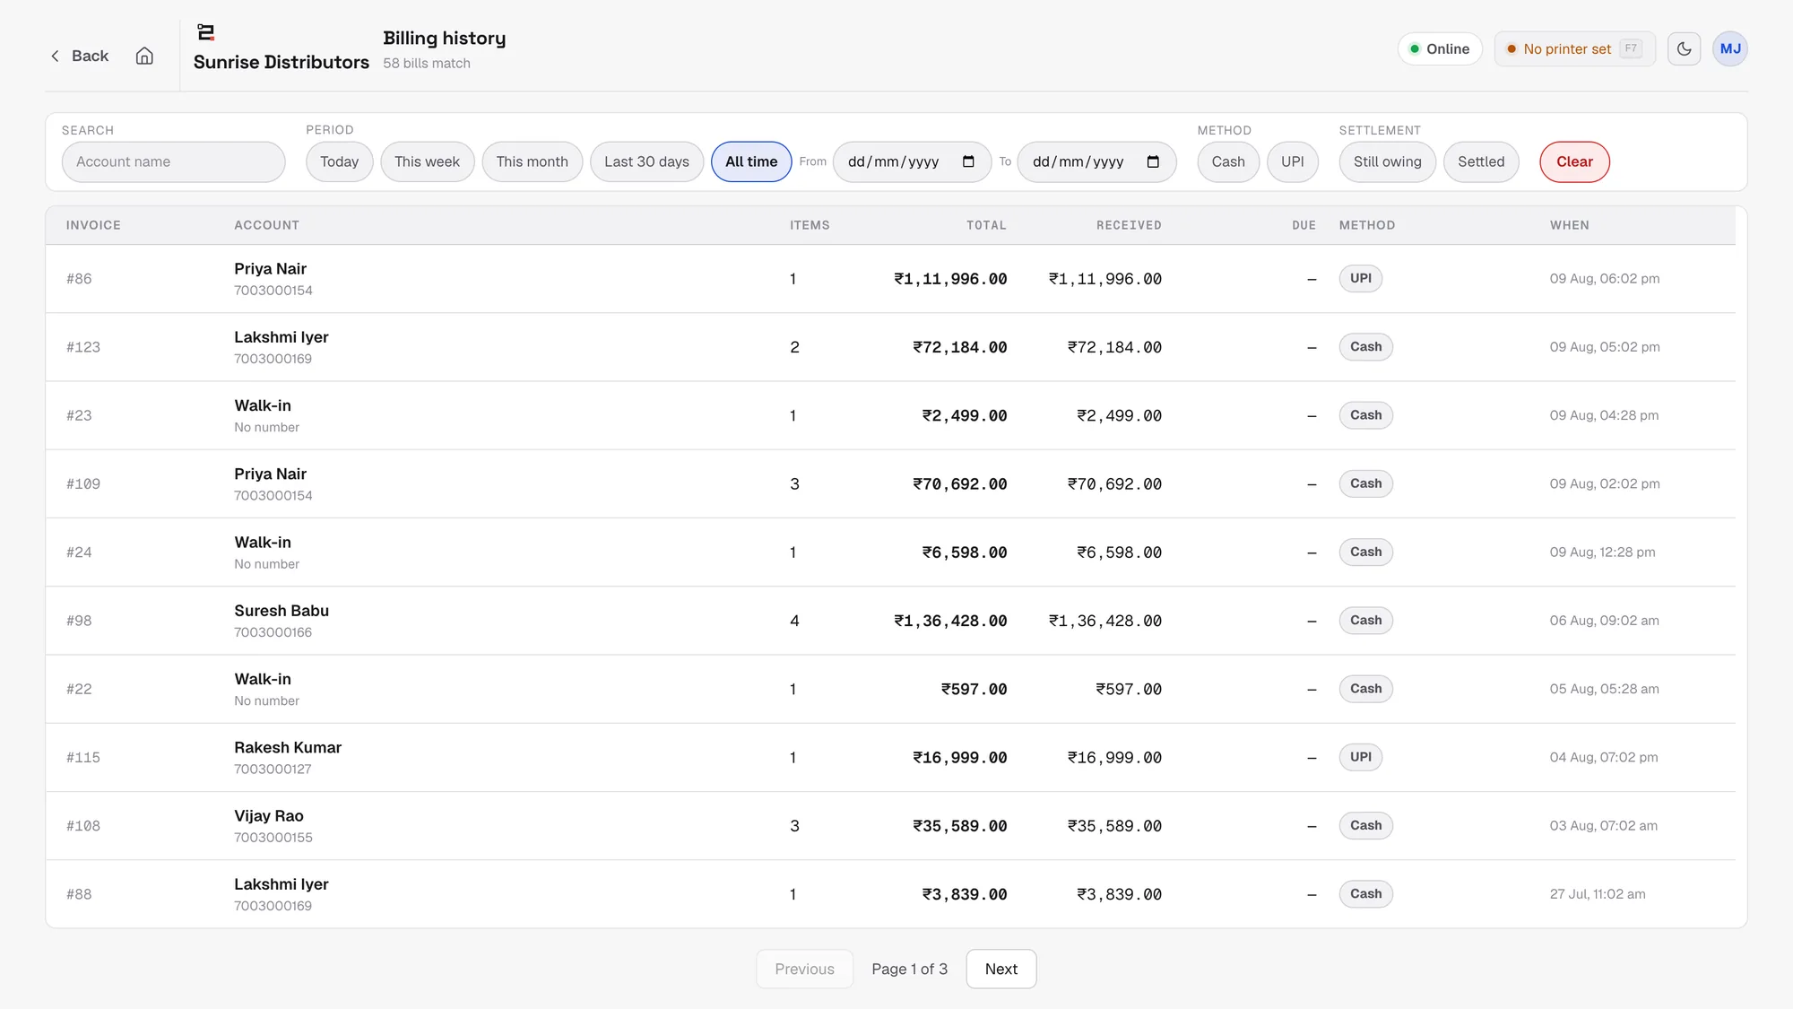Click the Online status indicator
1793x1009 pixels.
1440,48
